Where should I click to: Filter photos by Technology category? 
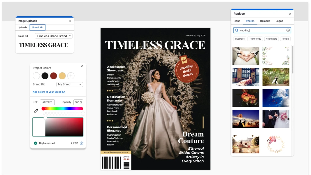pos(255,39)
